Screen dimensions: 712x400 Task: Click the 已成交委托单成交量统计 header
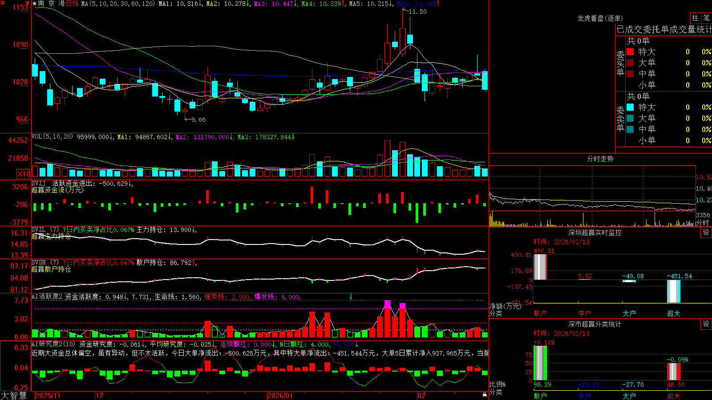664,29
